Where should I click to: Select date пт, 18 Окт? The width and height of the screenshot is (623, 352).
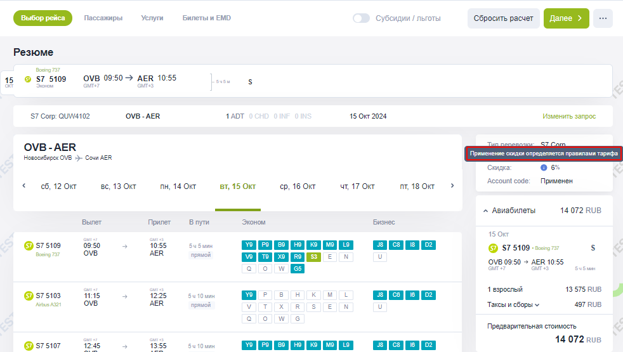(417, 186)
